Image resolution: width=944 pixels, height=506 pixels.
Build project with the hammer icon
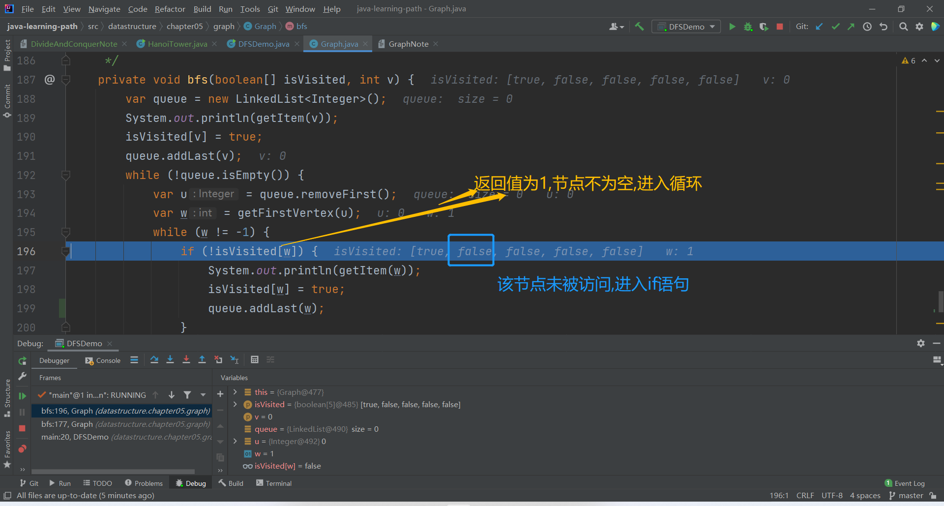click(639, 27)
